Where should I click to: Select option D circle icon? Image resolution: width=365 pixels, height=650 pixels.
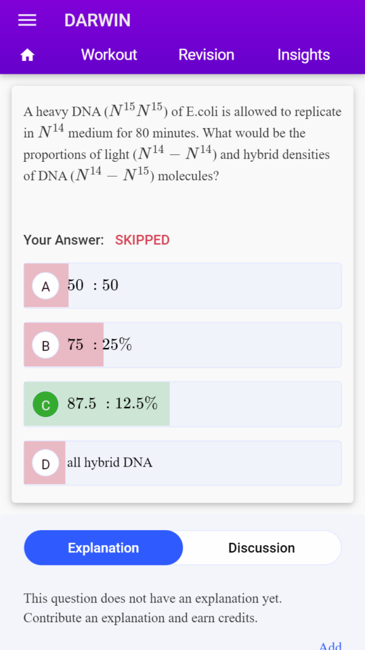[46, 463]
